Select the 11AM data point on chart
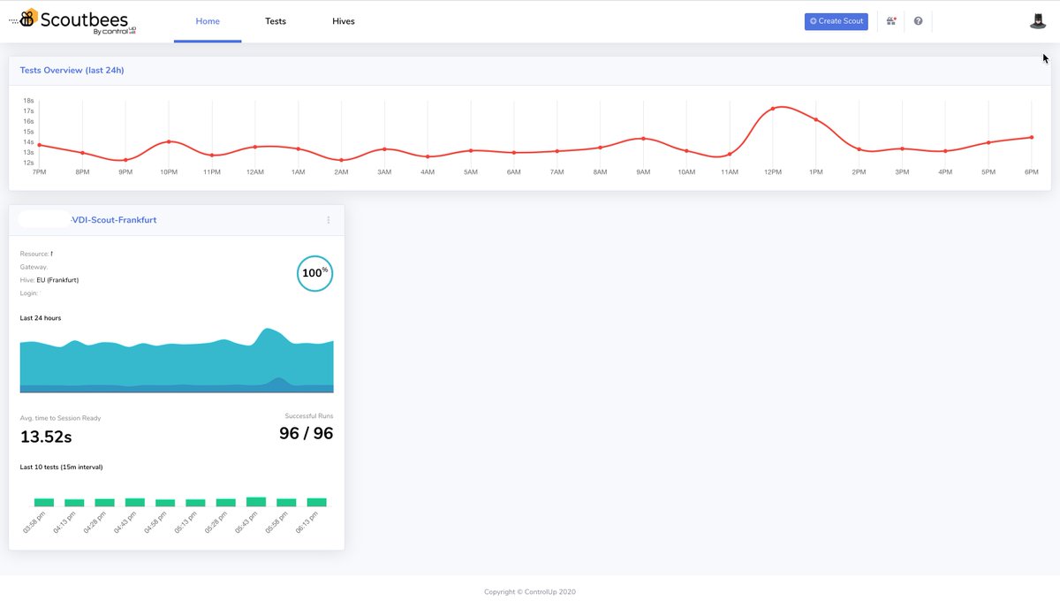 (730, 155)
